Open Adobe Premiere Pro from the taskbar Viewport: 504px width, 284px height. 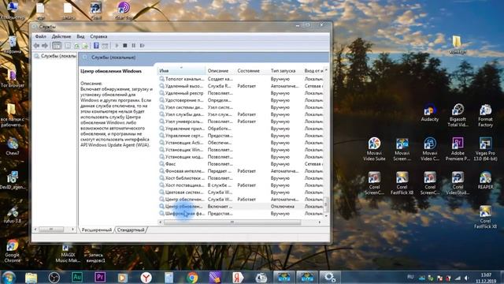(100, 277)
